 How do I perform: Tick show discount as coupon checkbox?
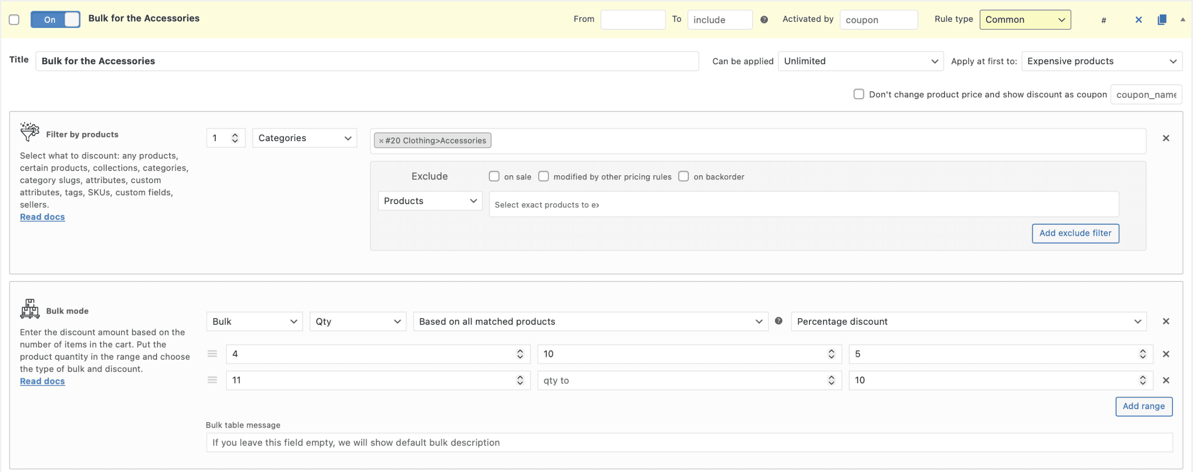point(858,94)
